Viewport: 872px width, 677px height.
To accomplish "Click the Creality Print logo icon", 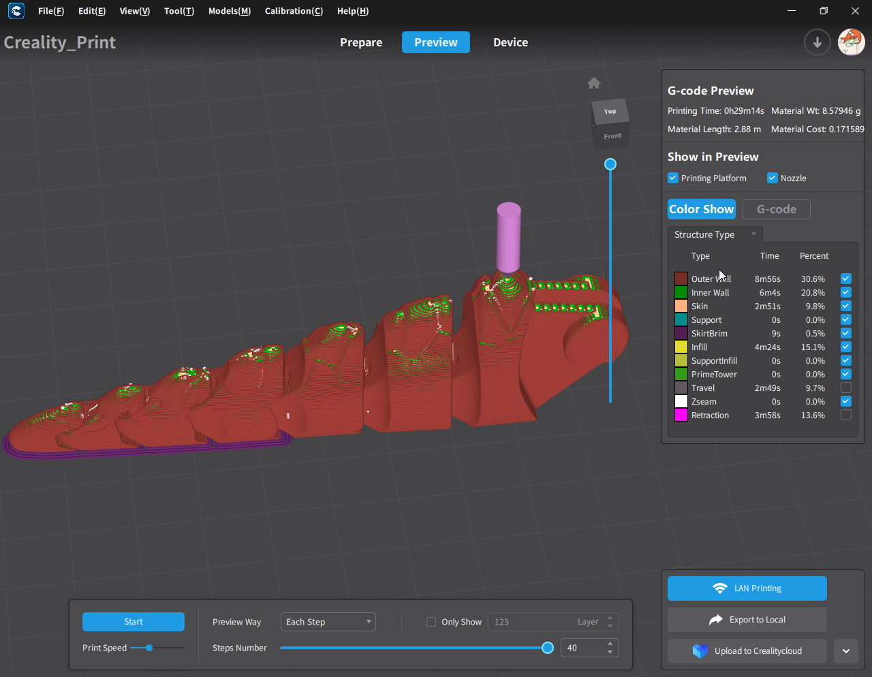I will coord(16,11).
